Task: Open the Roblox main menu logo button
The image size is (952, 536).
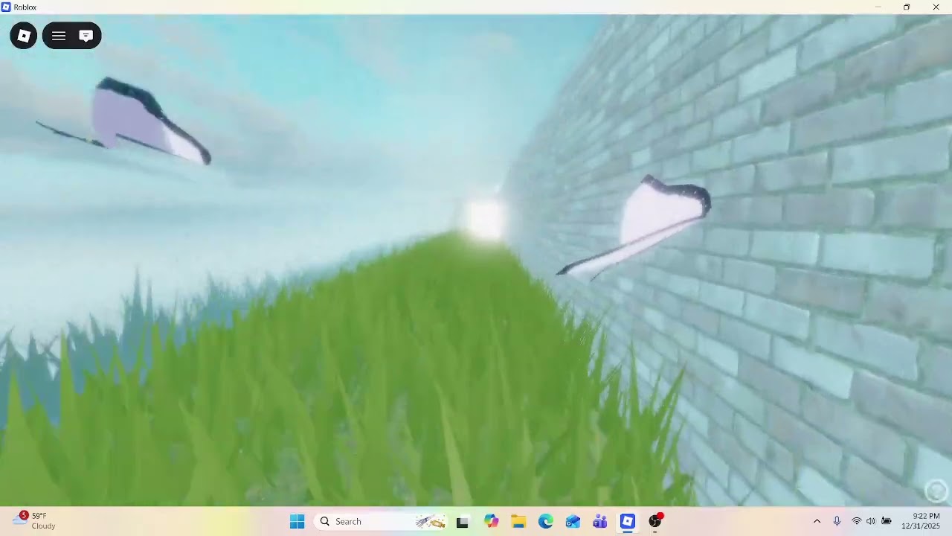Action: (x=23, y=36)
